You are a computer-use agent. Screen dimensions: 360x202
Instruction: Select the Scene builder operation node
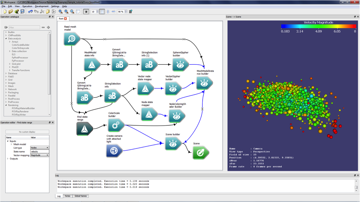tap(173, 144)
